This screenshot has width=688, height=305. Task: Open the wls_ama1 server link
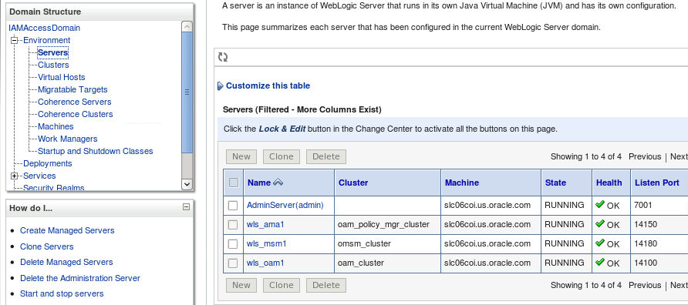click(x=265, y=224)
